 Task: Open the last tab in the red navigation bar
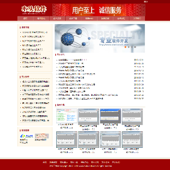pyautogui.click(x=137, y=18)
